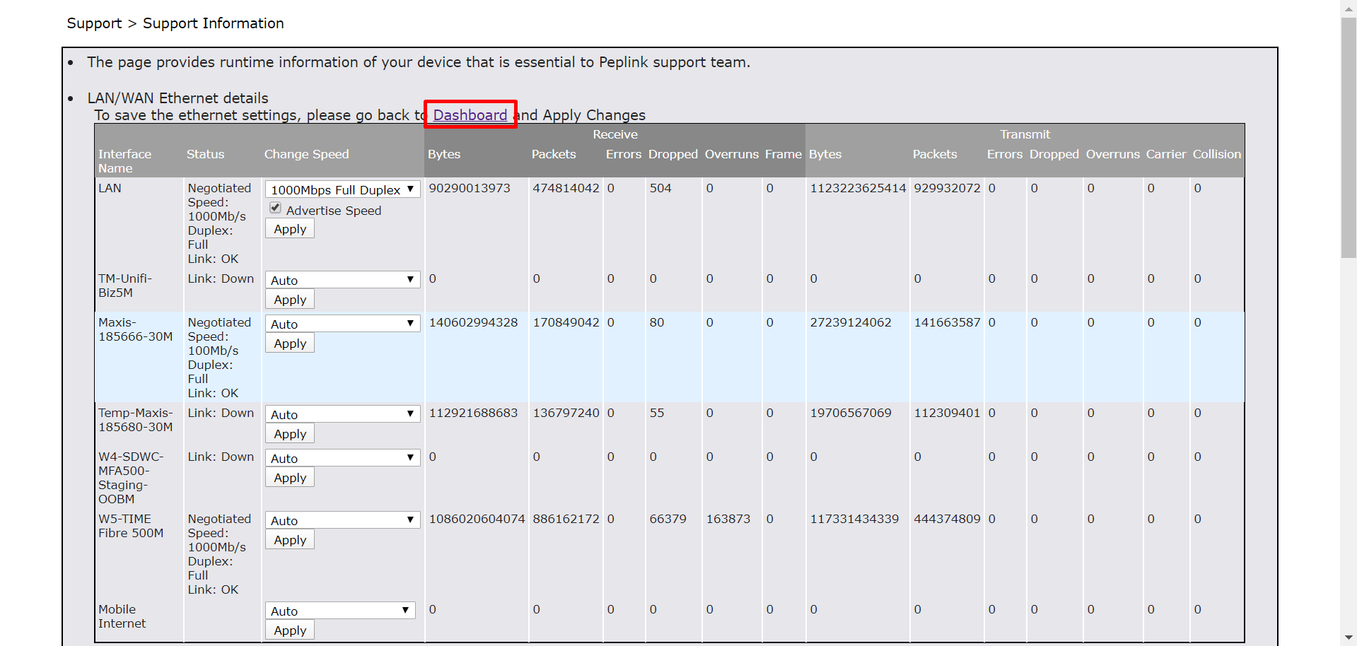The height and width of the screenshot is (646, 1357).
Task: Click Apply for Maxis-185666-30M
Action: point(290,343)
